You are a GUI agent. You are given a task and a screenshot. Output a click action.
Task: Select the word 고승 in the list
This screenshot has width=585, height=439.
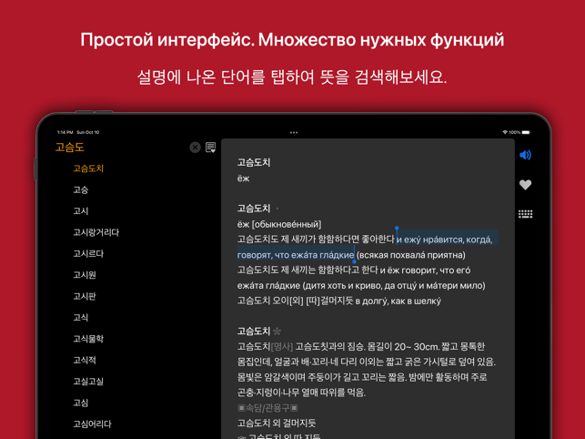(81, 190)
